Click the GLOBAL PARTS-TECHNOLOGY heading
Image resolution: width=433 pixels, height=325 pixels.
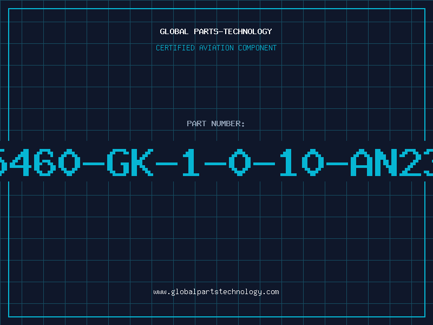coord(216,31)
